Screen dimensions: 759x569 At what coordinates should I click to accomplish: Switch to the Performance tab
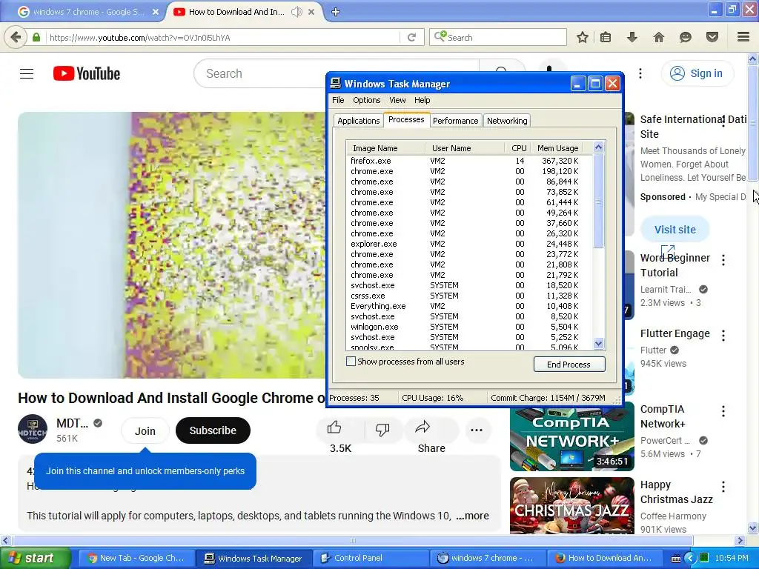click(x=455, y=121)
